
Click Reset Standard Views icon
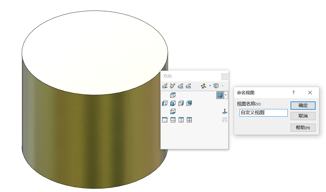tap(189, 86)
